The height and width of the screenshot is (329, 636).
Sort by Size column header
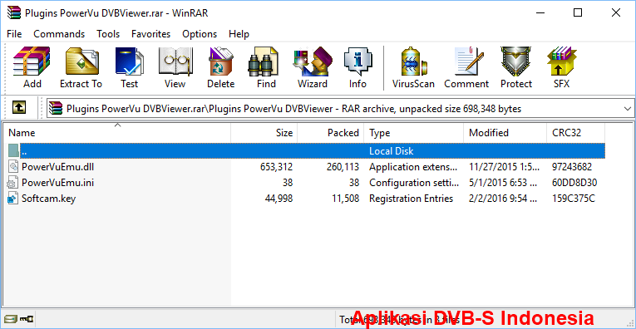click(264, 133)
